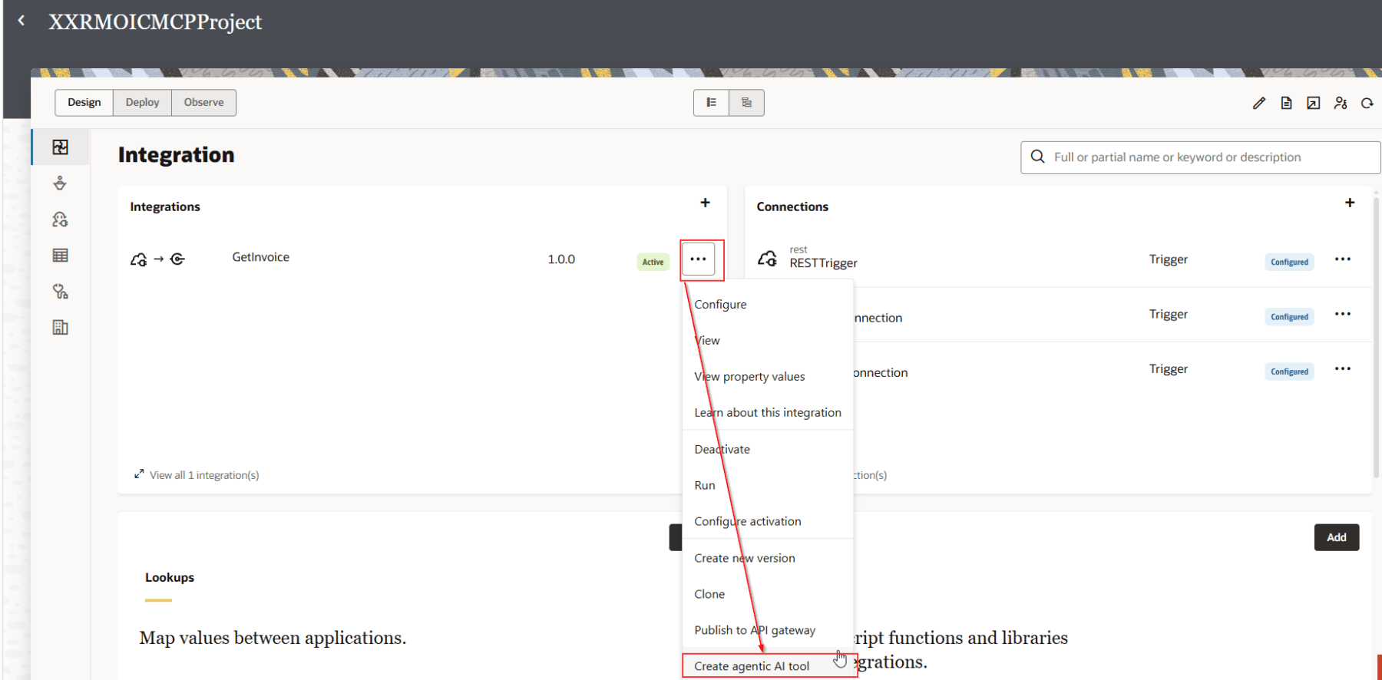Open actions menu for GetInvoice integration

pos(698,259)
